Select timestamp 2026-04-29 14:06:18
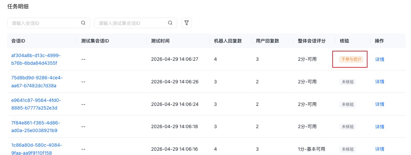Viewport: 411px width, 155px height. (175, 126)
